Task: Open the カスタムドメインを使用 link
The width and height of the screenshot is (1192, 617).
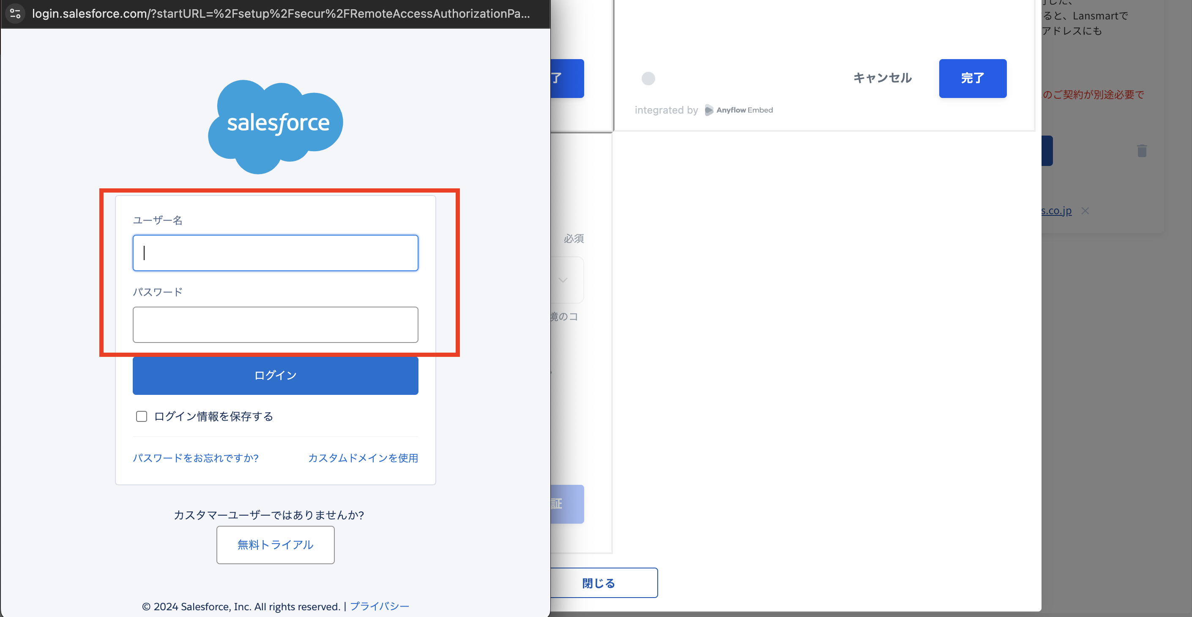Action: 363,458
